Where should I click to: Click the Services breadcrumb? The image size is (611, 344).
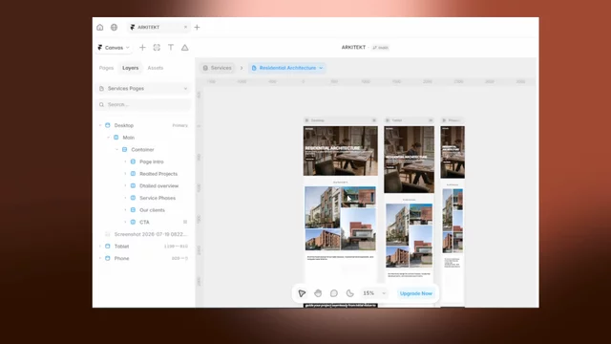(x=218, y=68)
